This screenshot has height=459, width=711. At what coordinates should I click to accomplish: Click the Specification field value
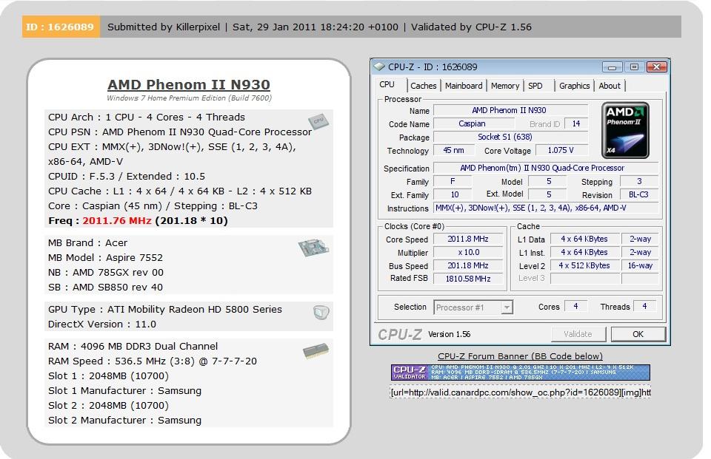[x=546, y=168]
